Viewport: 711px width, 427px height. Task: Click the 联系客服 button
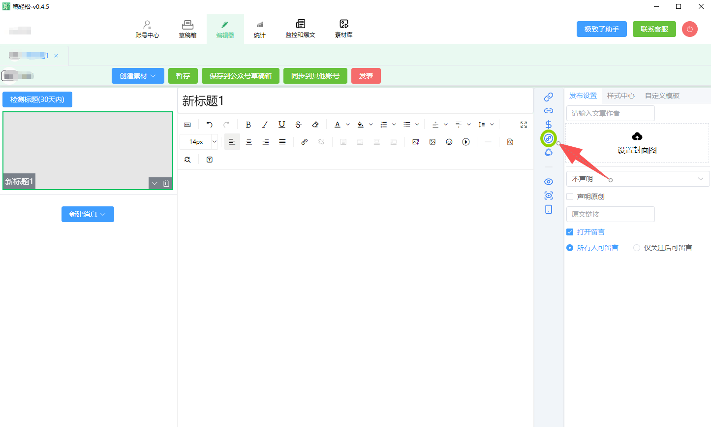click(x=654, y=29)
